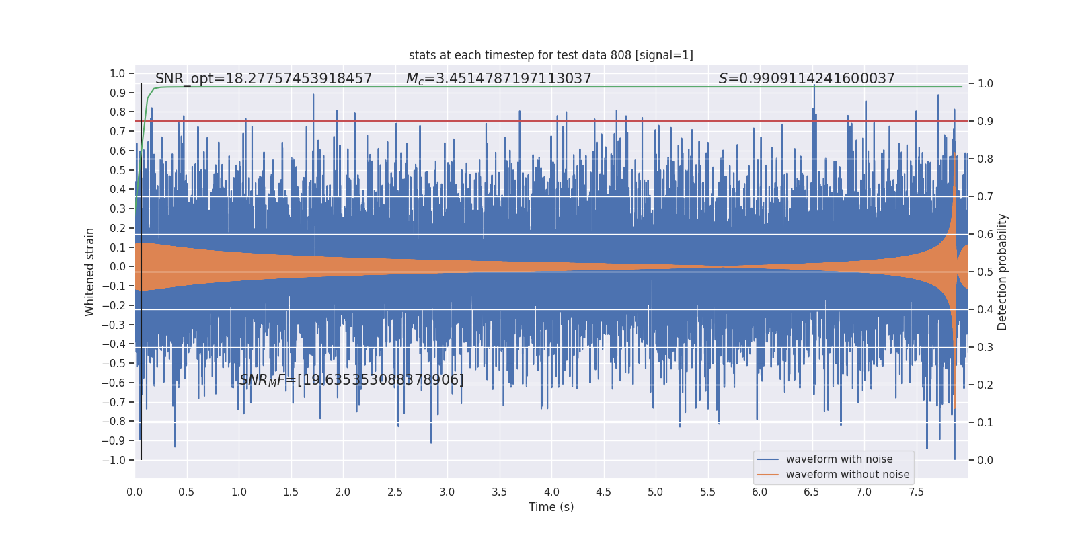The image size is (1076, 538).
Task: Click the 1.0 tick on the time axis
Action: 239,492
